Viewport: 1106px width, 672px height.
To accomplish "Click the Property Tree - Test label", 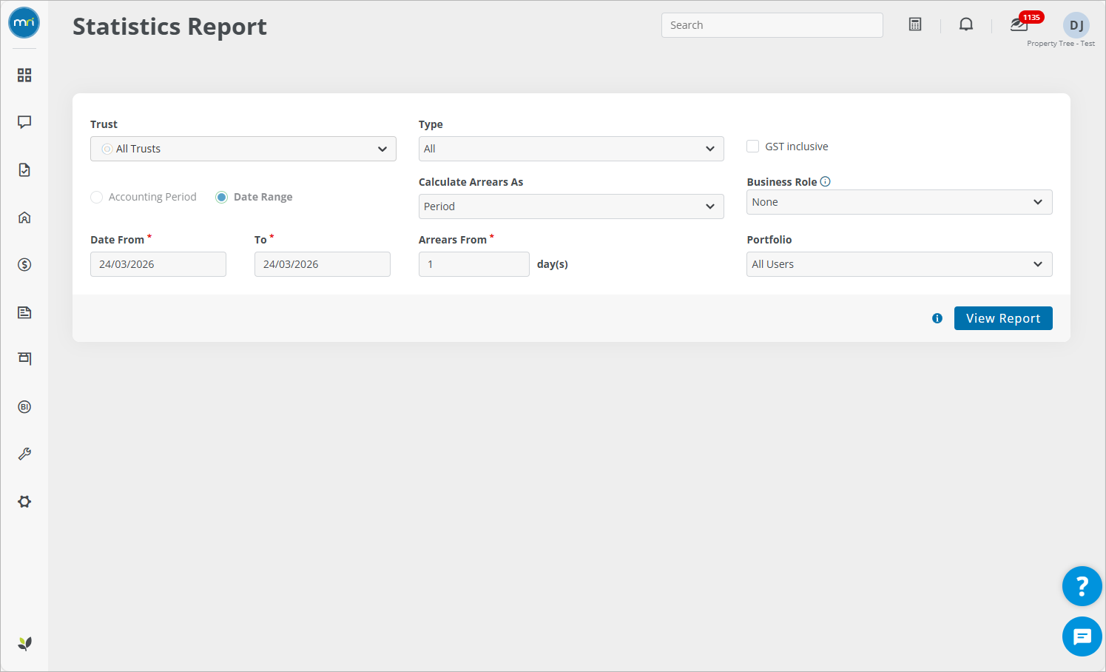I will click(x=1061, y=44).
